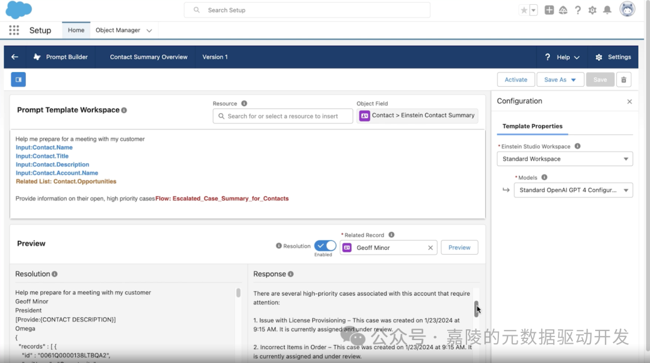Open the Prompt Builder Help menu
650x363 pixels.
click(562, 57)
